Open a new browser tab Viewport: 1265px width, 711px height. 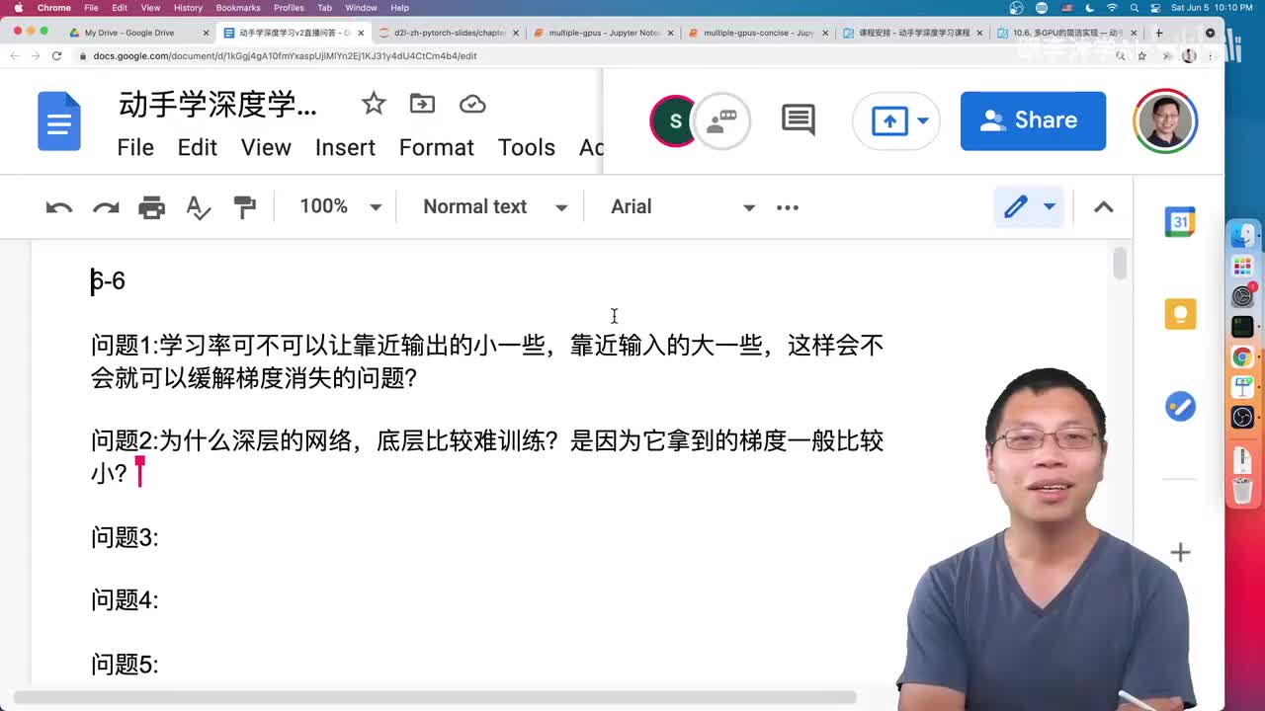[1159, 33]
